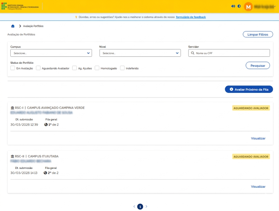
Task: Click the megaphone icon in the header
Action: click(x=233, y=6)
